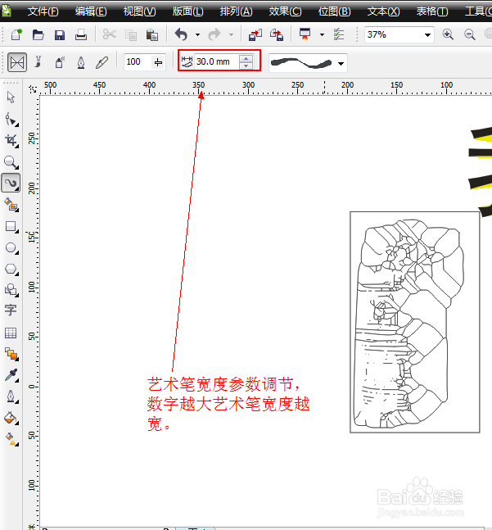492x530 pixels.
Task: Open the freehand smoothing slider button
Action: 158,62
